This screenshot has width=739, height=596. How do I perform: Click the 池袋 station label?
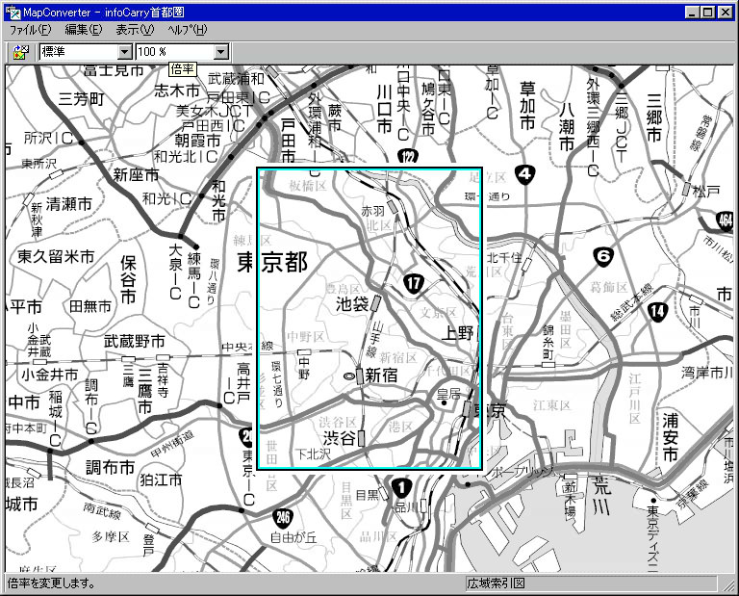pyautogui.click(x=352, y=304)
